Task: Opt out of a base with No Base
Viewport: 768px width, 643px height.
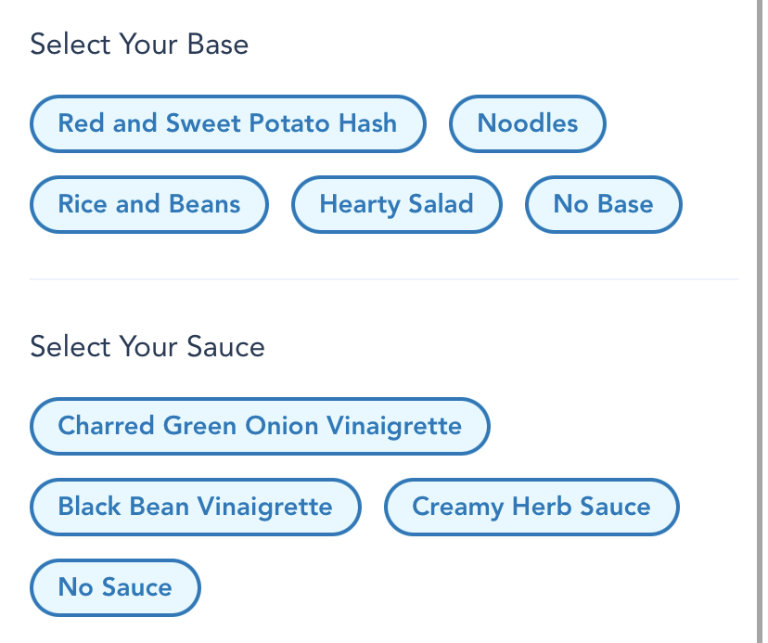Action: [603, 204]
